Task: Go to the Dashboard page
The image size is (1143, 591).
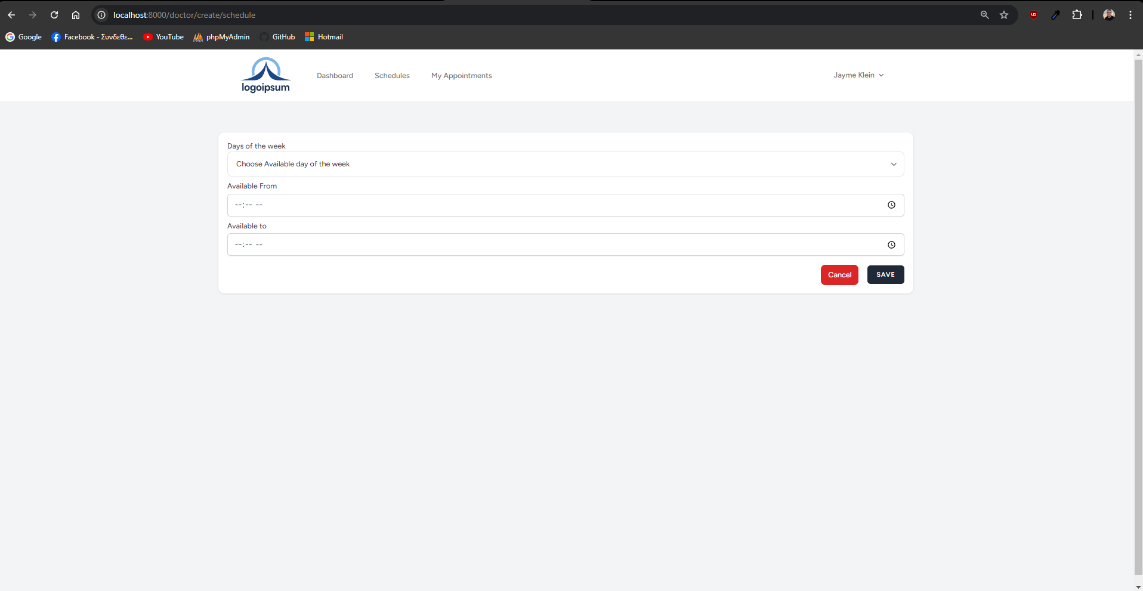Action: (x=335, y=76)
